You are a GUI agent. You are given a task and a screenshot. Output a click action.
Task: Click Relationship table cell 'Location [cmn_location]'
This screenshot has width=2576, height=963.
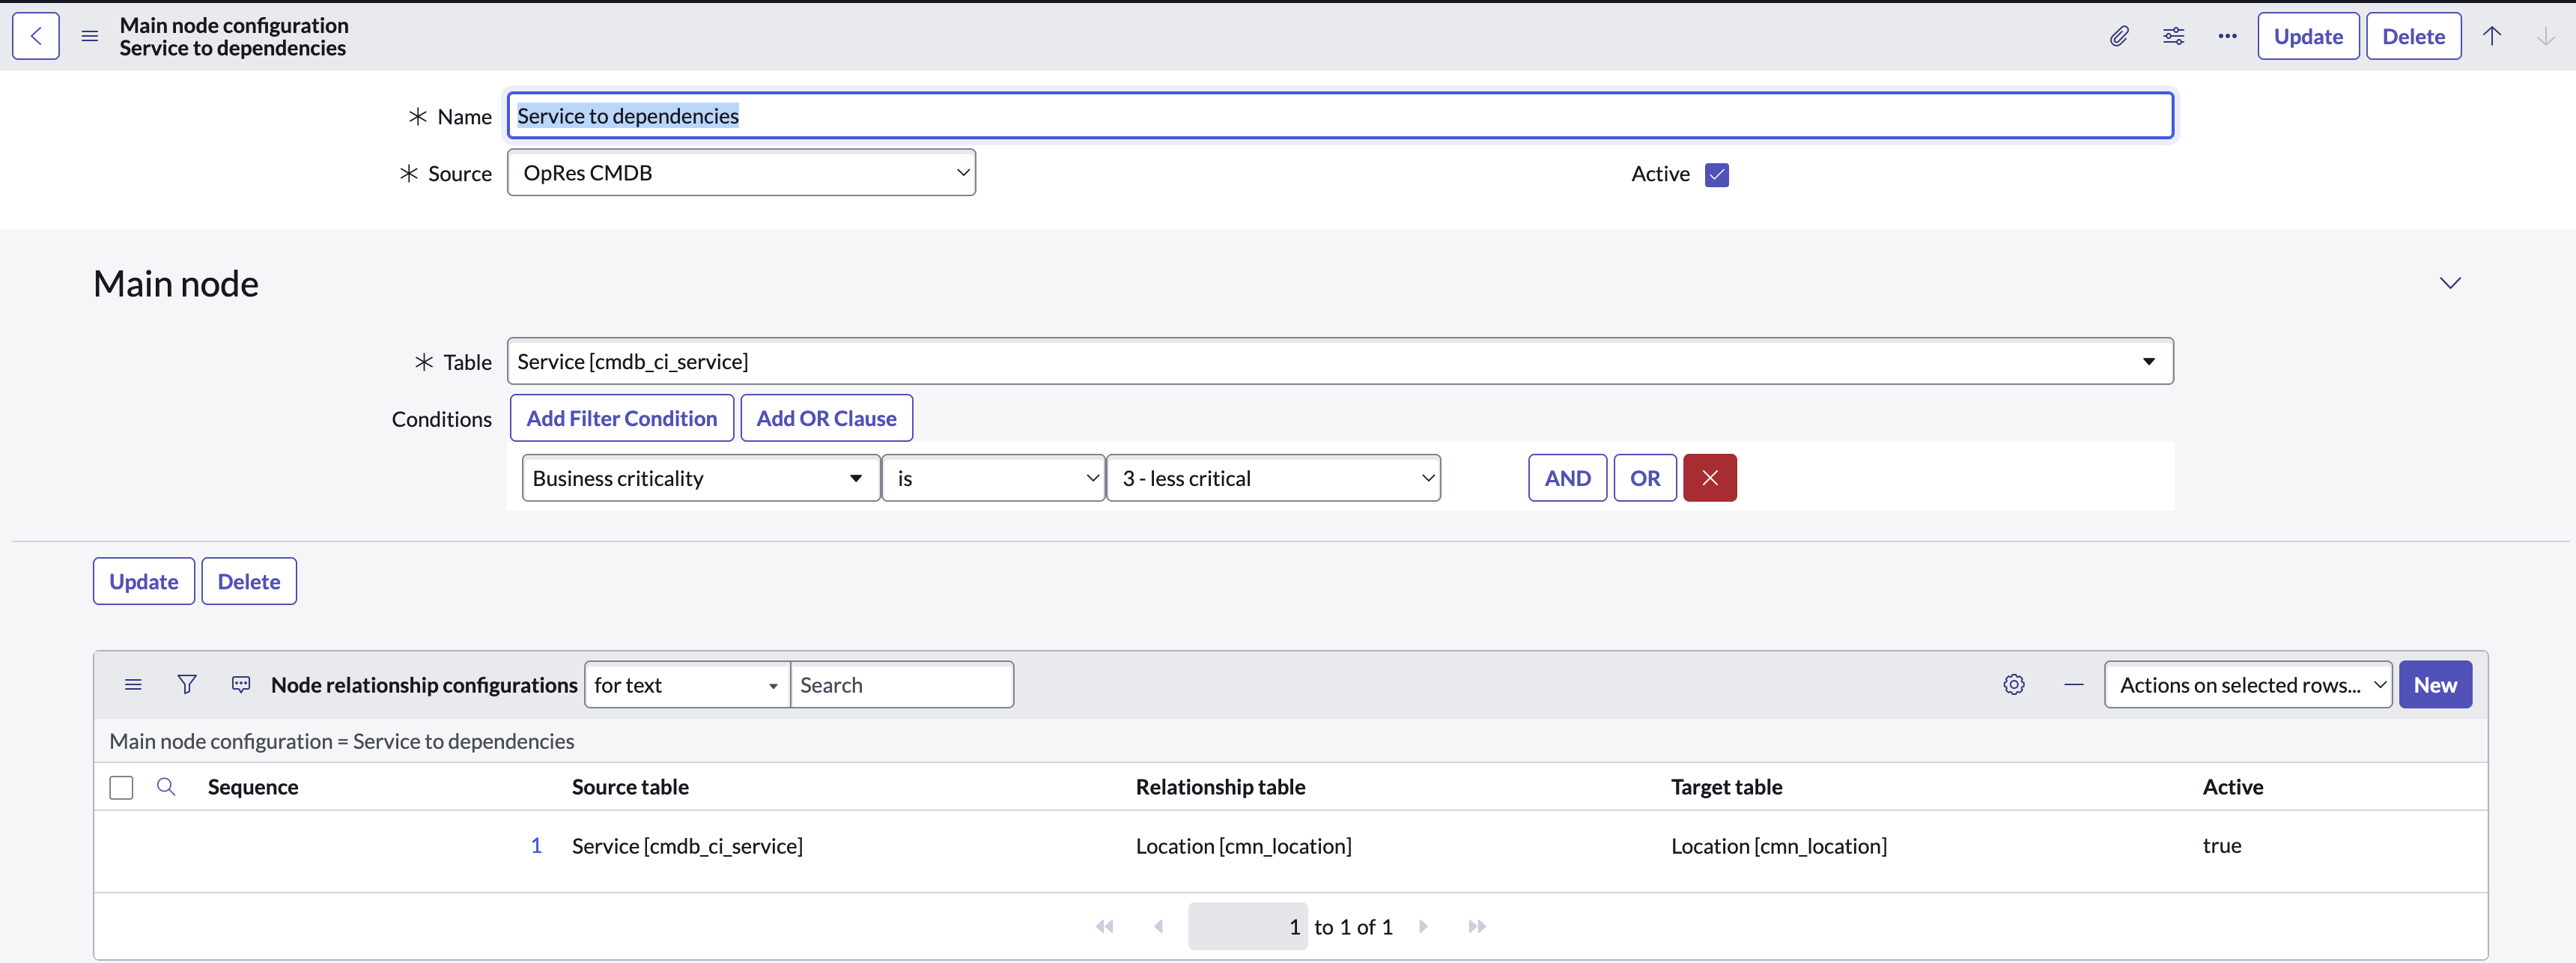point(1243,846)
